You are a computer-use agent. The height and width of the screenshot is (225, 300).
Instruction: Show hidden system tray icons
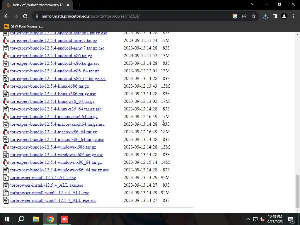[248, 219]
